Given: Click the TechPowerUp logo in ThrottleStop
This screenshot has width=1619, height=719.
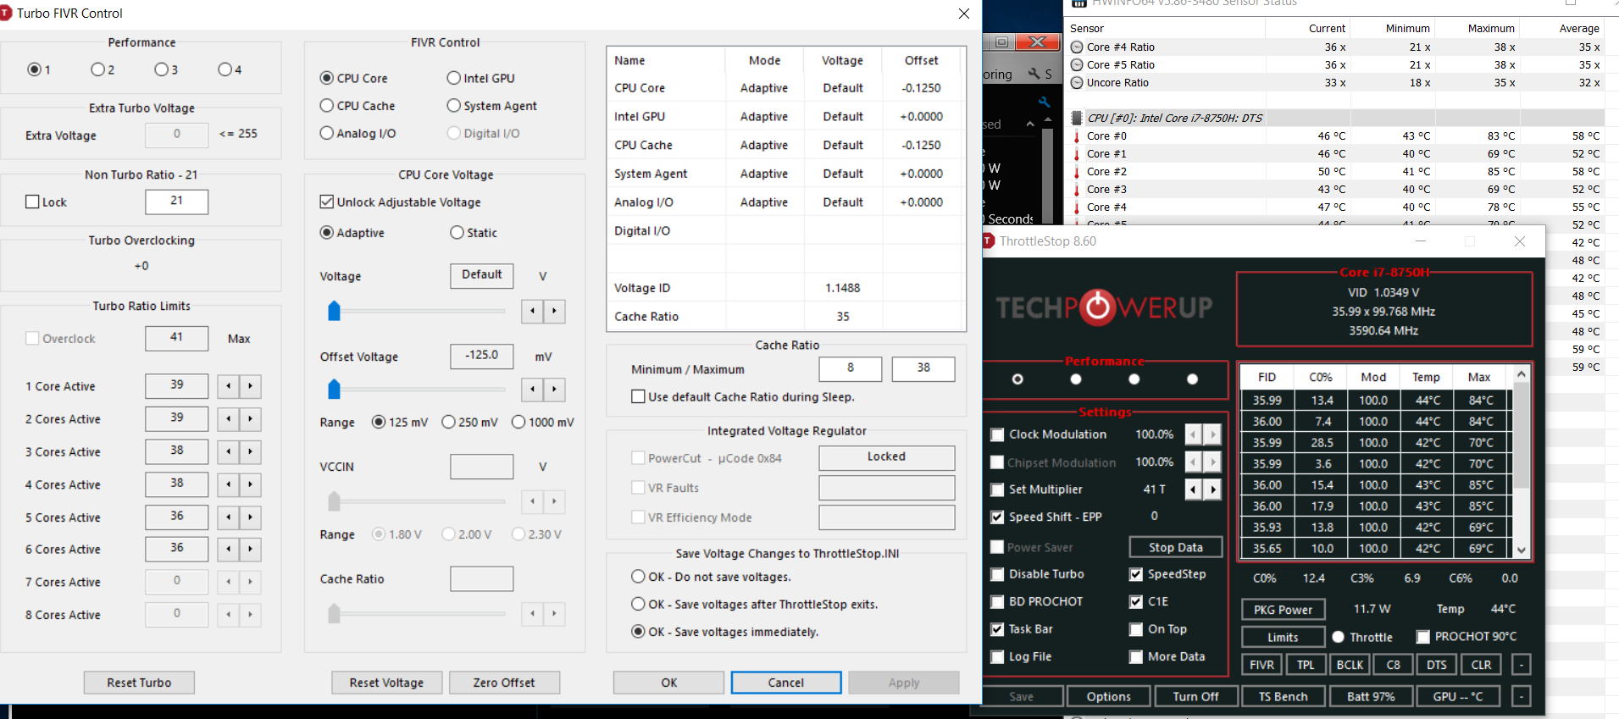Looking at the screenshot, I should pyautogui.click(x=1104, y=307).
